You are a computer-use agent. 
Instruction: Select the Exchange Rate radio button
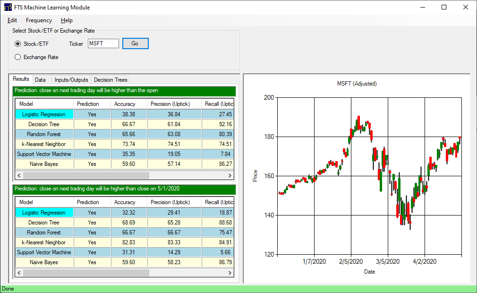[18, 57]
